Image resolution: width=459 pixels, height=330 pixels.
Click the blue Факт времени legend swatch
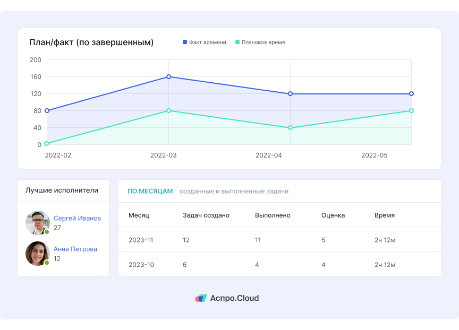coord(185,42)
